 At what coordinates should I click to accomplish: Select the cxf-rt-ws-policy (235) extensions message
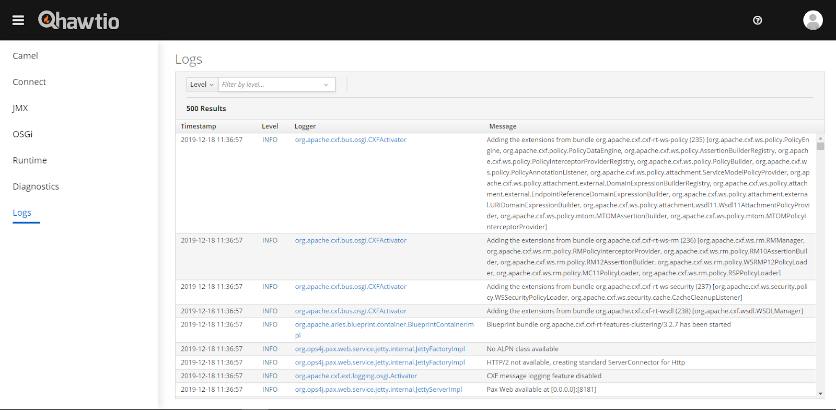(648, 183)
